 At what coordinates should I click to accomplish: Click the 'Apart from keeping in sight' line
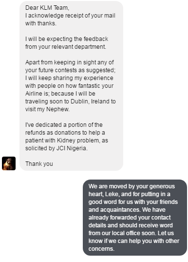[70, 62]
